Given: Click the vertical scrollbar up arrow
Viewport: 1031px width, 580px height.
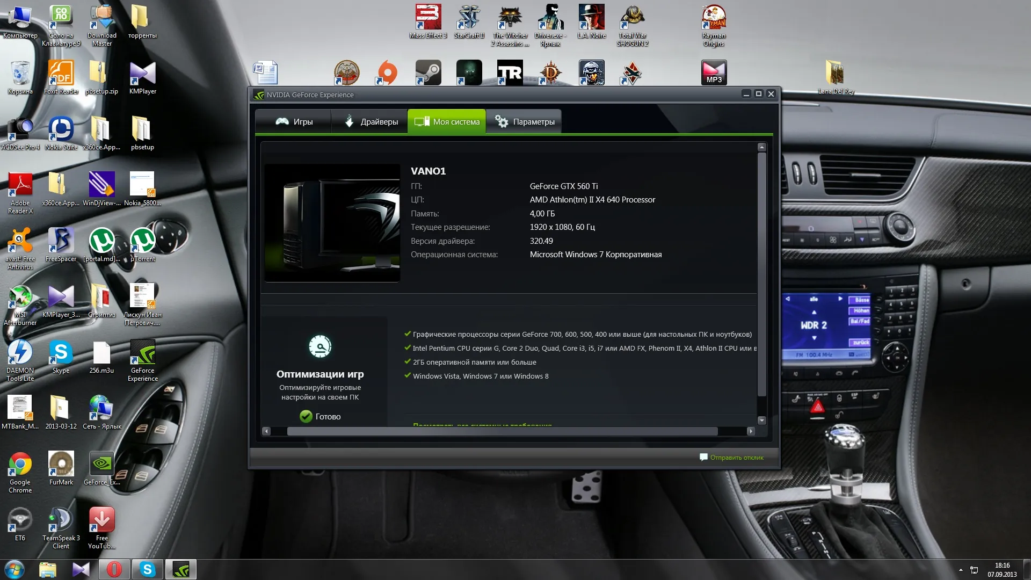Looking at the screenshot, I should tap(761, 147).
